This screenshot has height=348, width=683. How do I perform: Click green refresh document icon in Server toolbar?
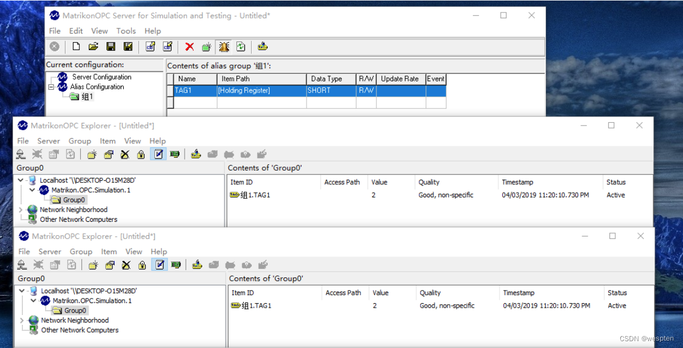(x=240, y=47)
